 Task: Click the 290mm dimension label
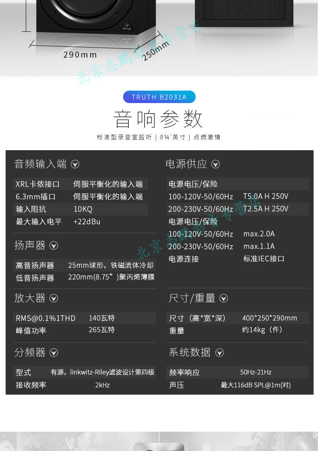click(80, 55)
